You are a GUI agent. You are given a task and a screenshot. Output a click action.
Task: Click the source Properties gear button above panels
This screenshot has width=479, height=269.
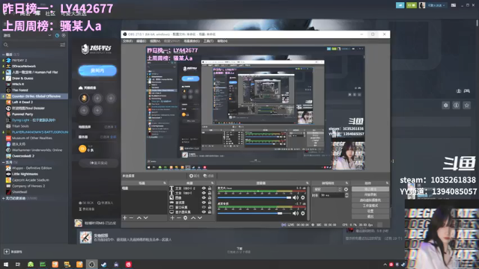point(194,176)
